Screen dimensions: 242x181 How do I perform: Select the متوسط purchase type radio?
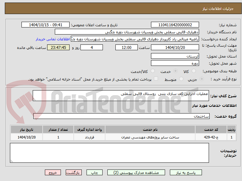pos(181,79)
